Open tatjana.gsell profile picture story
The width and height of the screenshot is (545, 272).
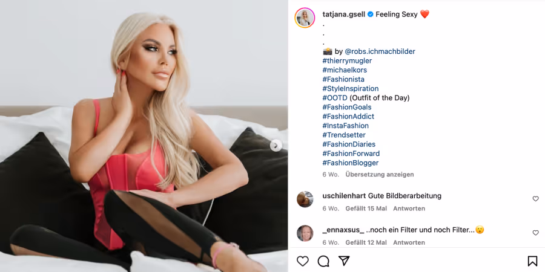[305, 18]
